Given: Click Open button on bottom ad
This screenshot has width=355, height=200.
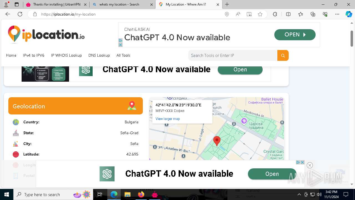Looking at the screenshot, I should pos(272,174).
